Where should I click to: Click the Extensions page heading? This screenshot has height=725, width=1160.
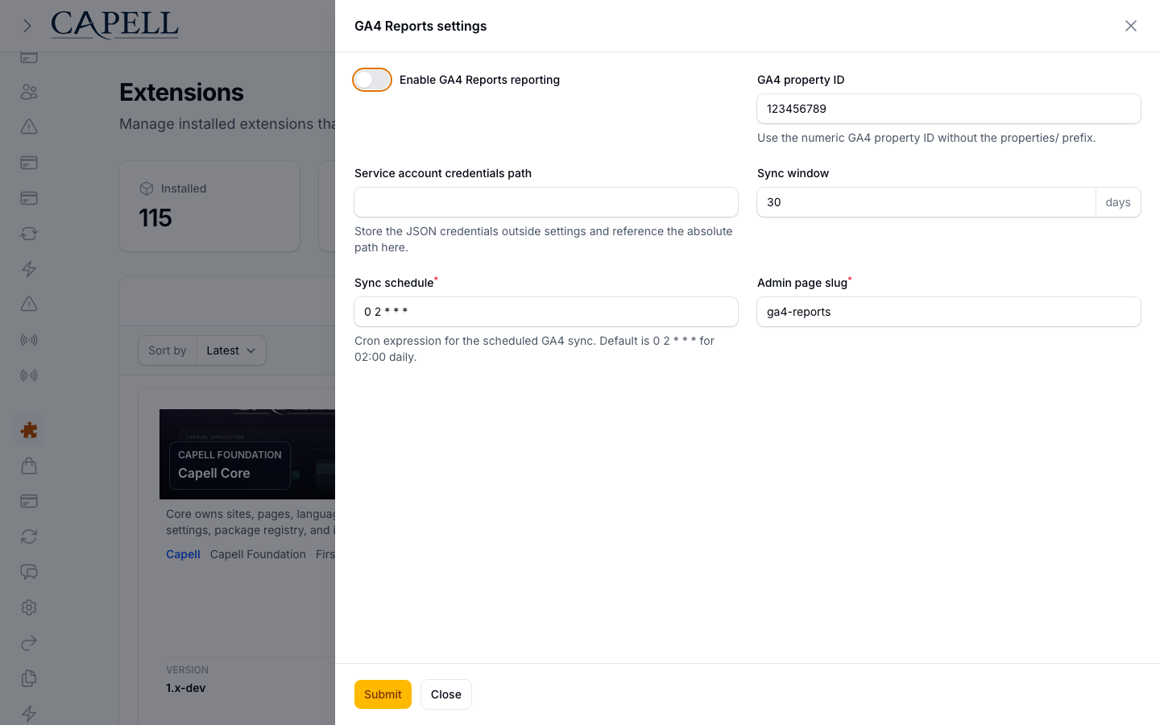pos(182,92)
